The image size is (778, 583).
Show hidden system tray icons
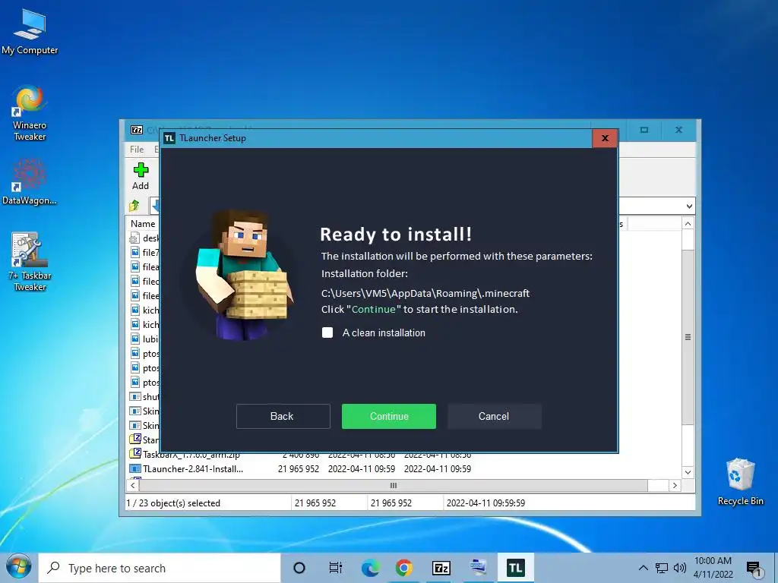tap(643, 568)
